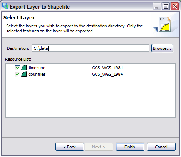181x157 pixels.
Task: Click the application icon in title bar
Action: 5,7
